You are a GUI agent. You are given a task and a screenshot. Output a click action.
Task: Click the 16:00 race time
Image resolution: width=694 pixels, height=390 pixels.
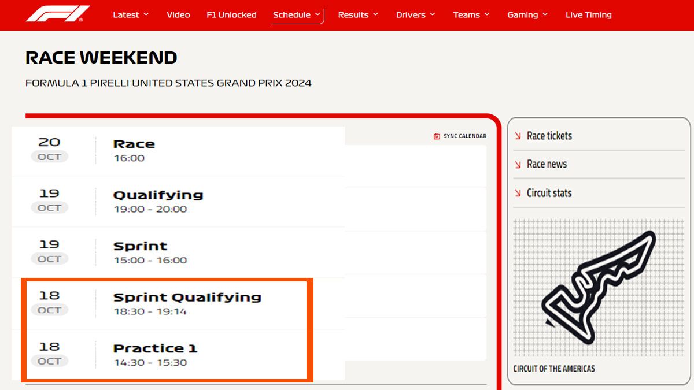(129, 158)
